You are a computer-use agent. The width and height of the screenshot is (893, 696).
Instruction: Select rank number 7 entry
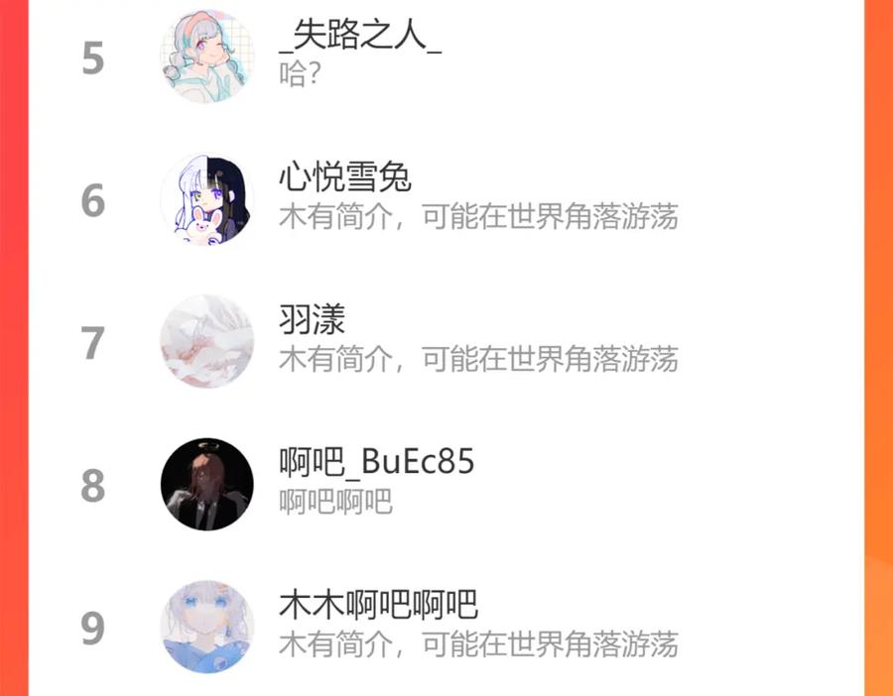coord(93,343)
